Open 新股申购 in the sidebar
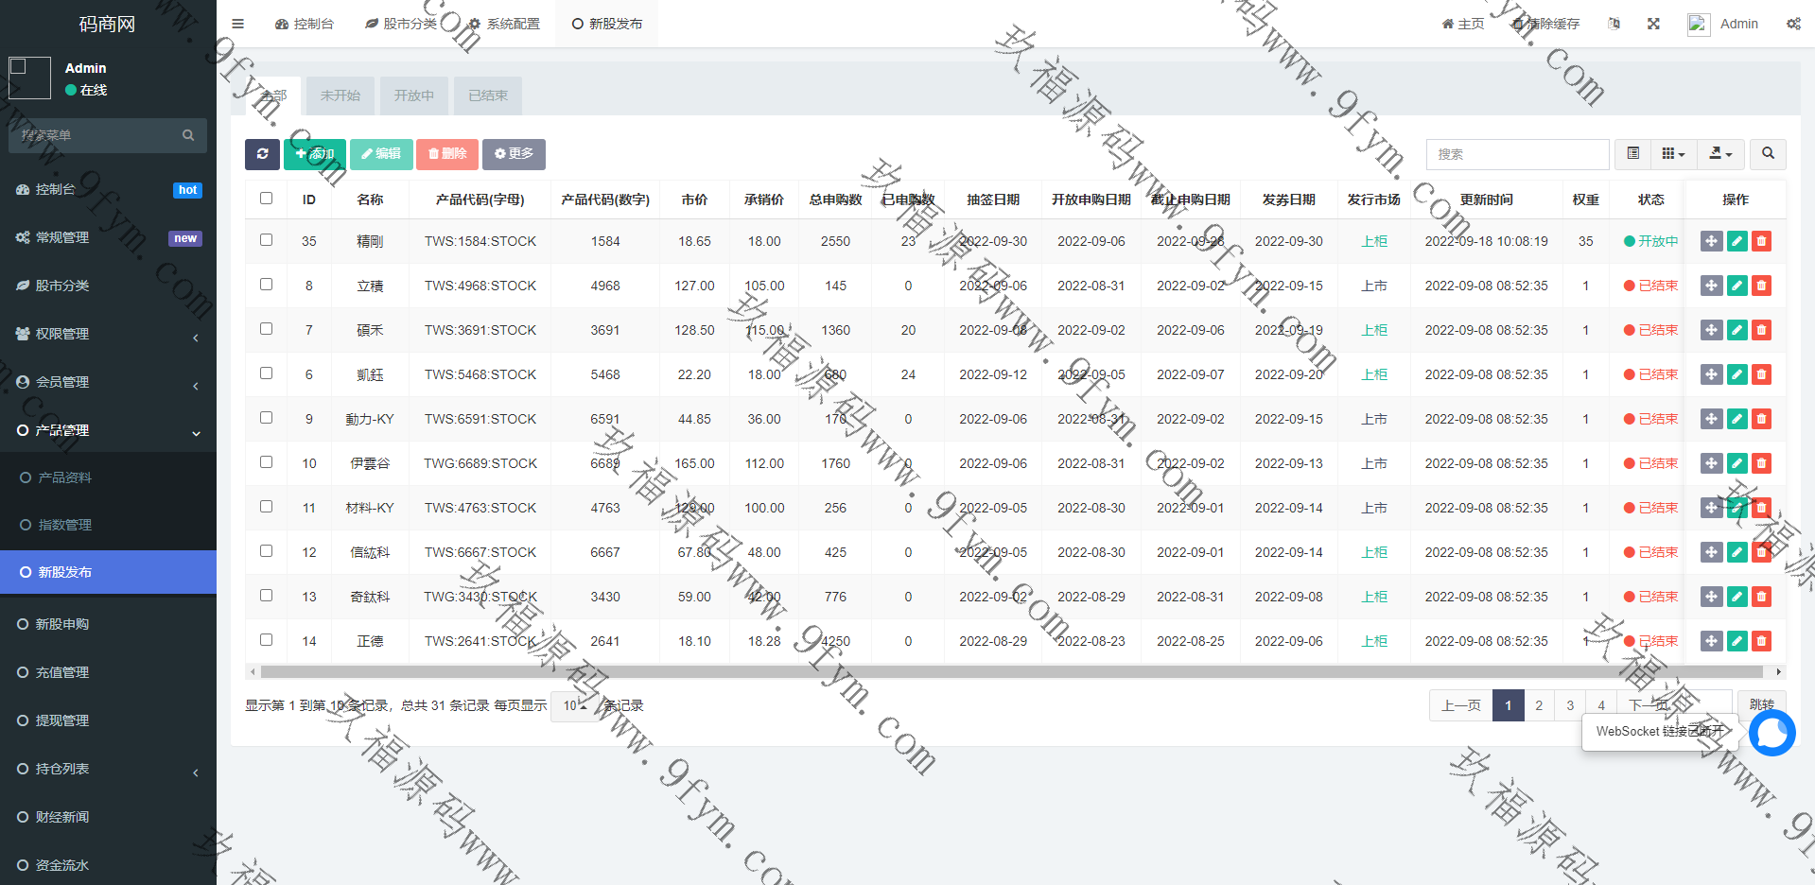Screen dimensions: 1815x885 pos(62,624)
